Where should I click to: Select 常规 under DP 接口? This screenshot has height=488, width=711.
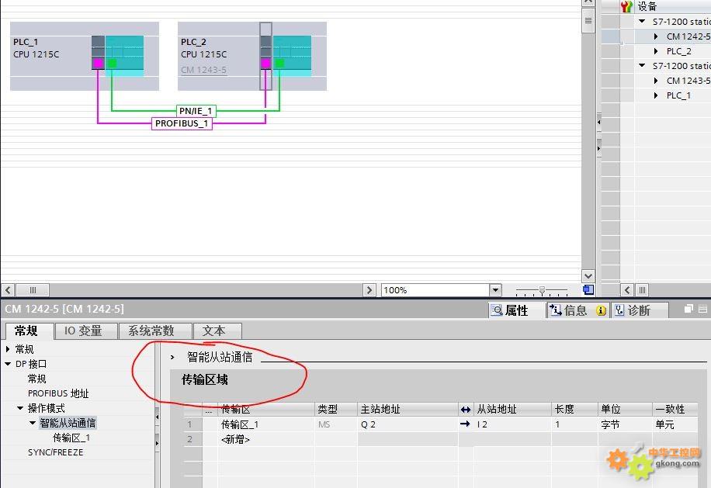[36, 379]
